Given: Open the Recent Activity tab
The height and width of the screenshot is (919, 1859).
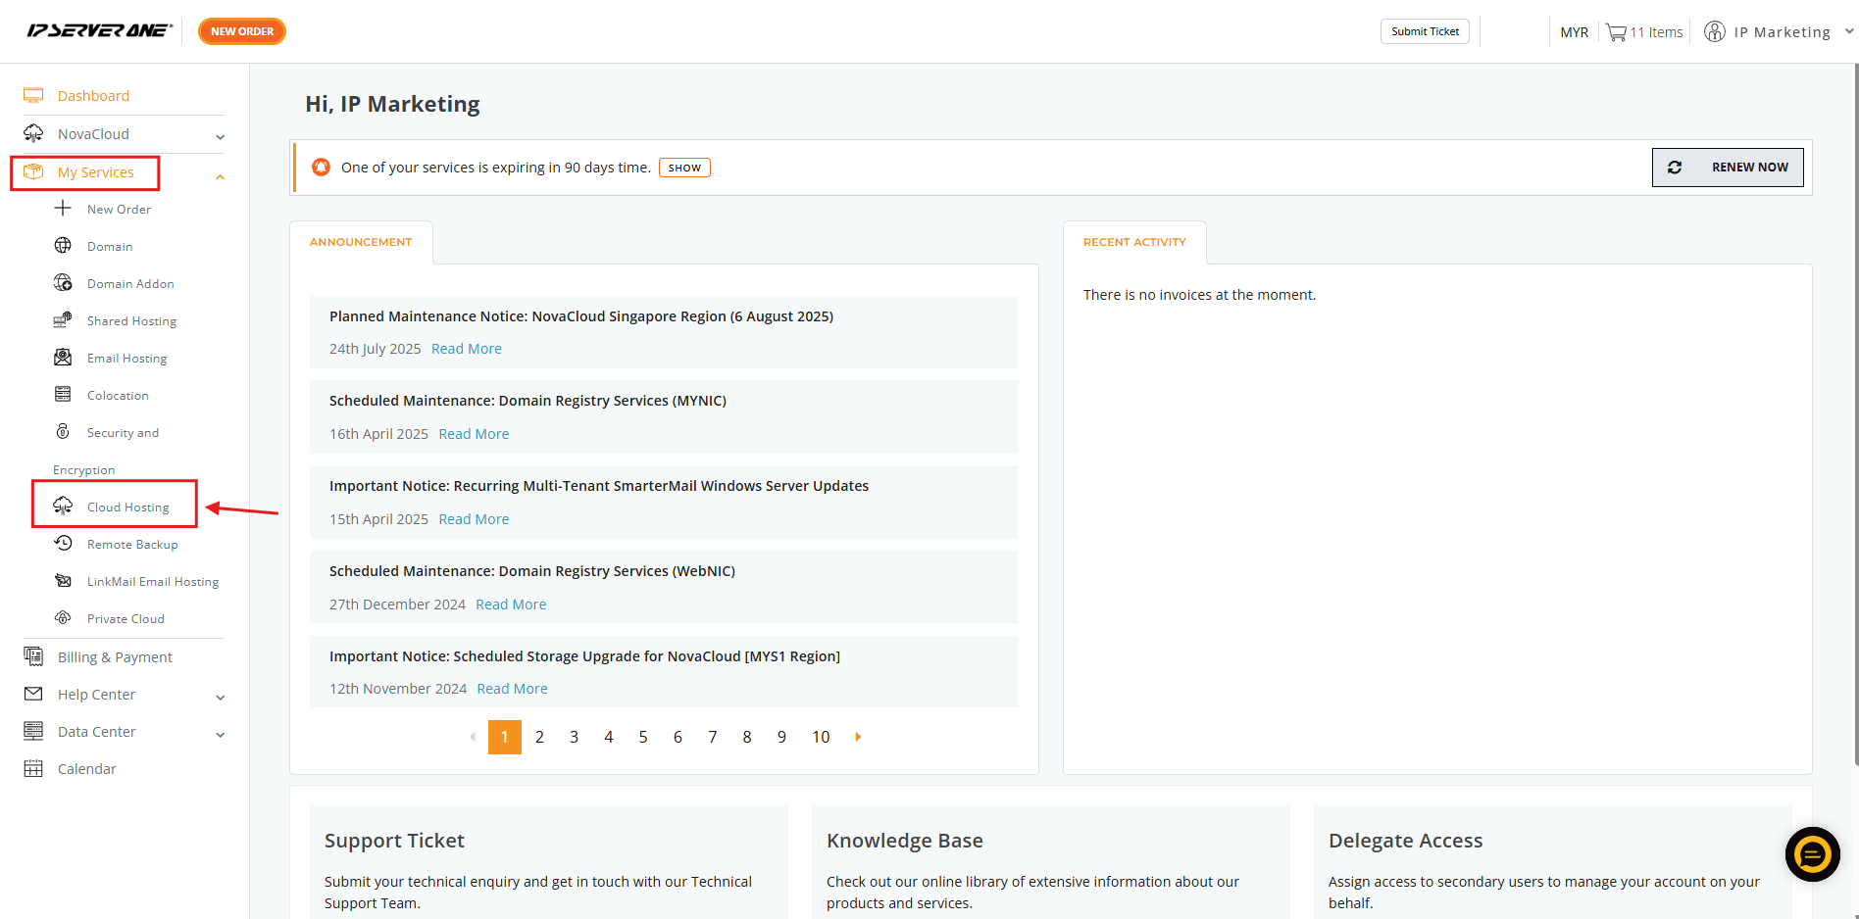Looking at the screenshot, I should (x=1134, y=242).
